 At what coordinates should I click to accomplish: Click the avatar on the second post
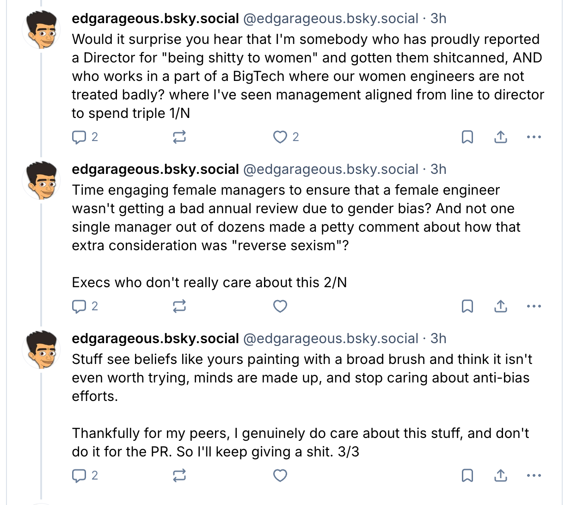[41, 180]
